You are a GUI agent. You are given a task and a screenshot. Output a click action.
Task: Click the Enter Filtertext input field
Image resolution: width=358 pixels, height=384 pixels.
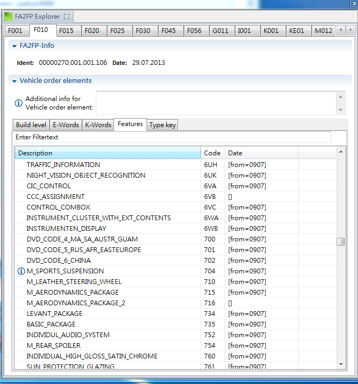173,137
